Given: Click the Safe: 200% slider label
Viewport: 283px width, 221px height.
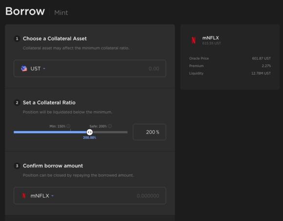Looking at the screenshot, I should click(98, 126).
